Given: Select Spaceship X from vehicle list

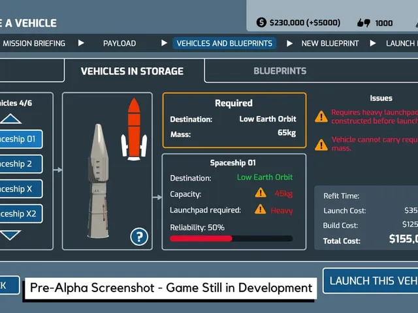Looking at the screenshot, I should tap(21, 188).
